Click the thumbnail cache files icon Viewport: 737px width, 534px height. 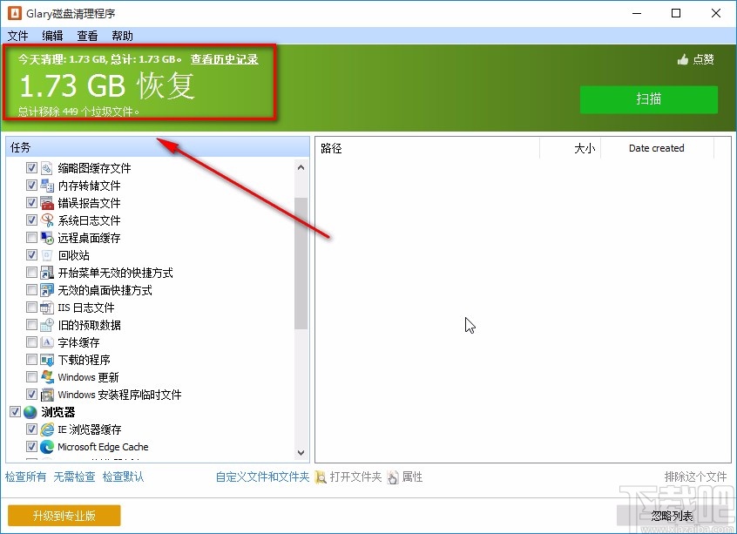[46, 168]
